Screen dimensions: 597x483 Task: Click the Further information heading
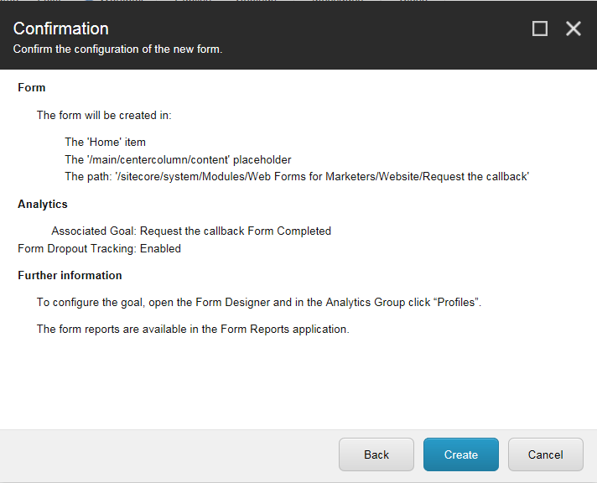pos(70,275)
